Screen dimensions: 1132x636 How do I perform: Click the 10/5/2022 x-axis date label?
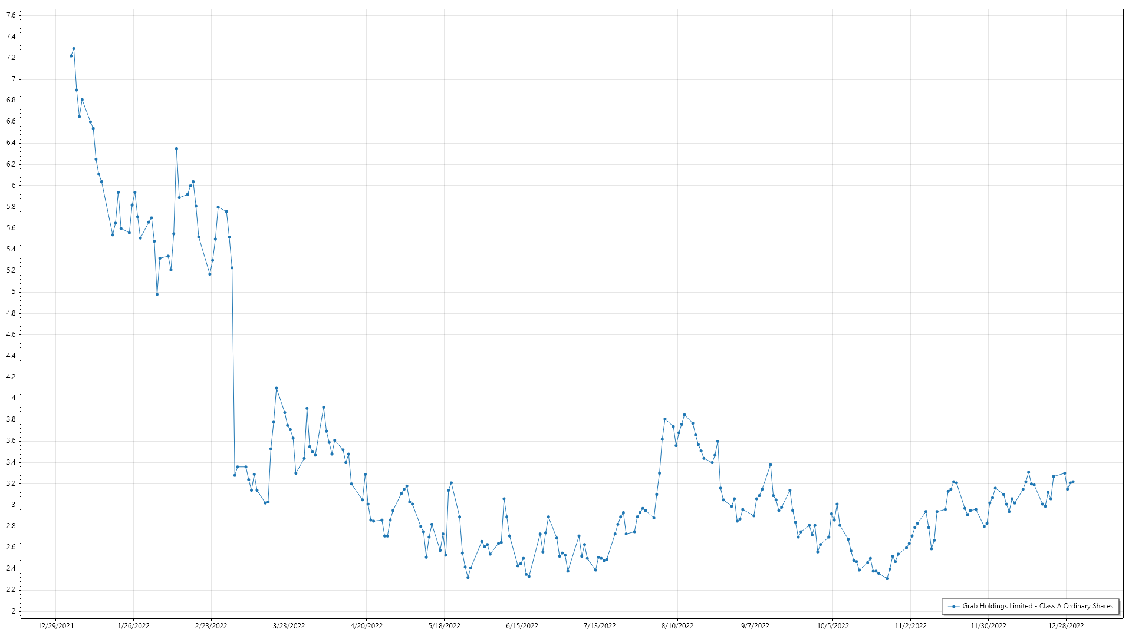(x=832, y=626)
